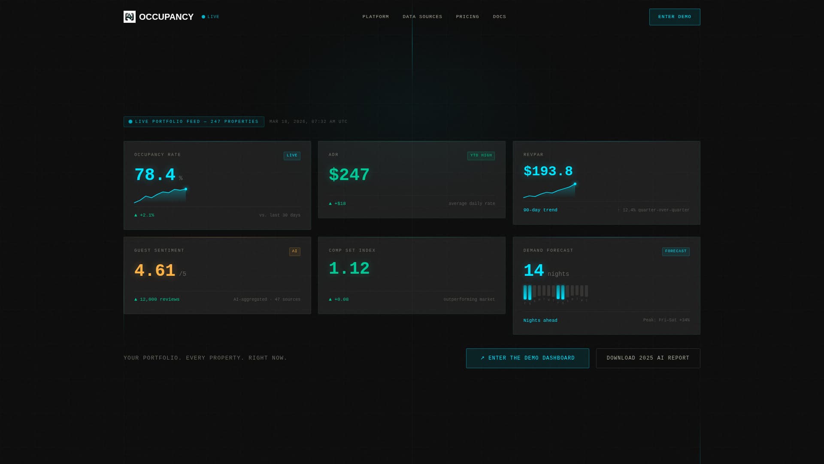Go to the Pricing page
This screenshot has height=464, width=824.
467,17
